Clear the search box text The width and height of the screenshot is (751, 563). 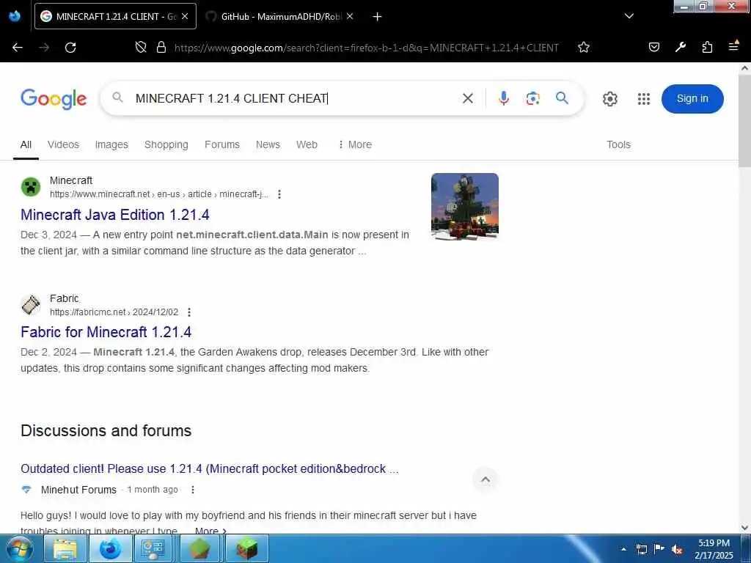coord(468,98)
